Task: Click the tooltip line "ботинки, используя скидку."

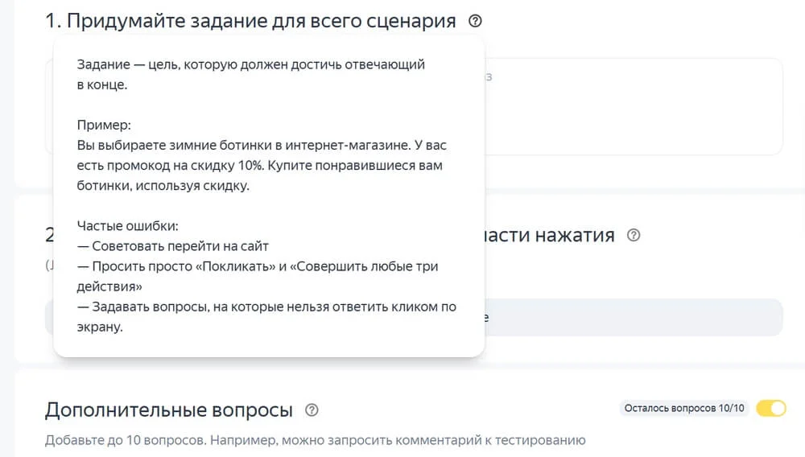Action: [x=164, y=185]
